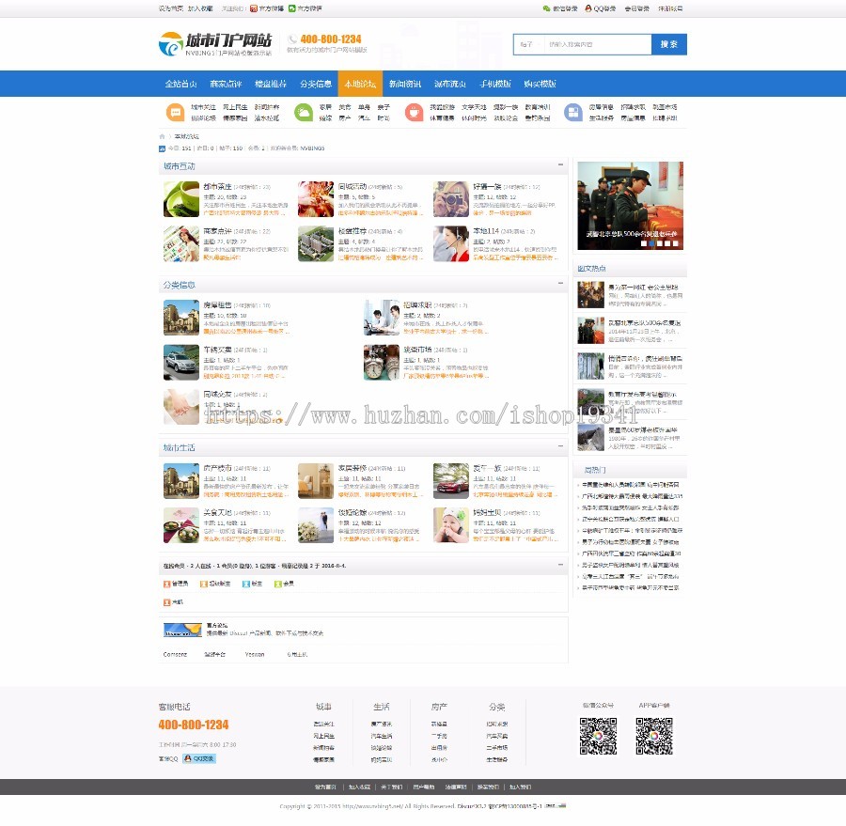
Task: Open the 分类信息 navigation tab
Action: pos(315,84)
